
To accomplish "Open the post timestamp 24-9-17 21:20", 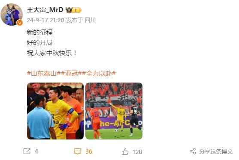I will (x=45, y=20).
